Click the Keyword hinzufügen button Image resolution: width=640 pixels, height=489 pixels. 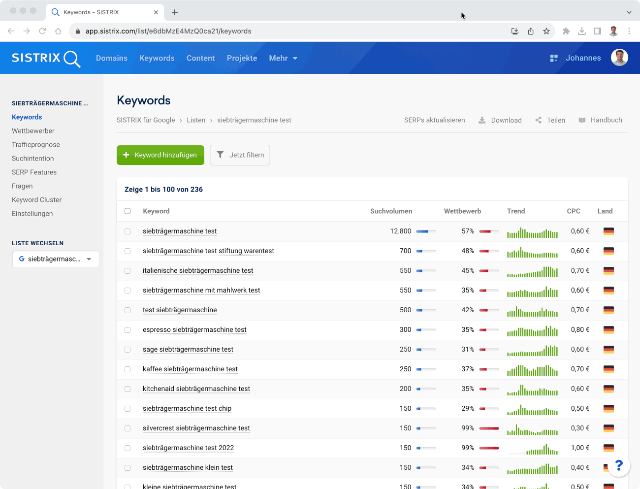tap(160, 155)
